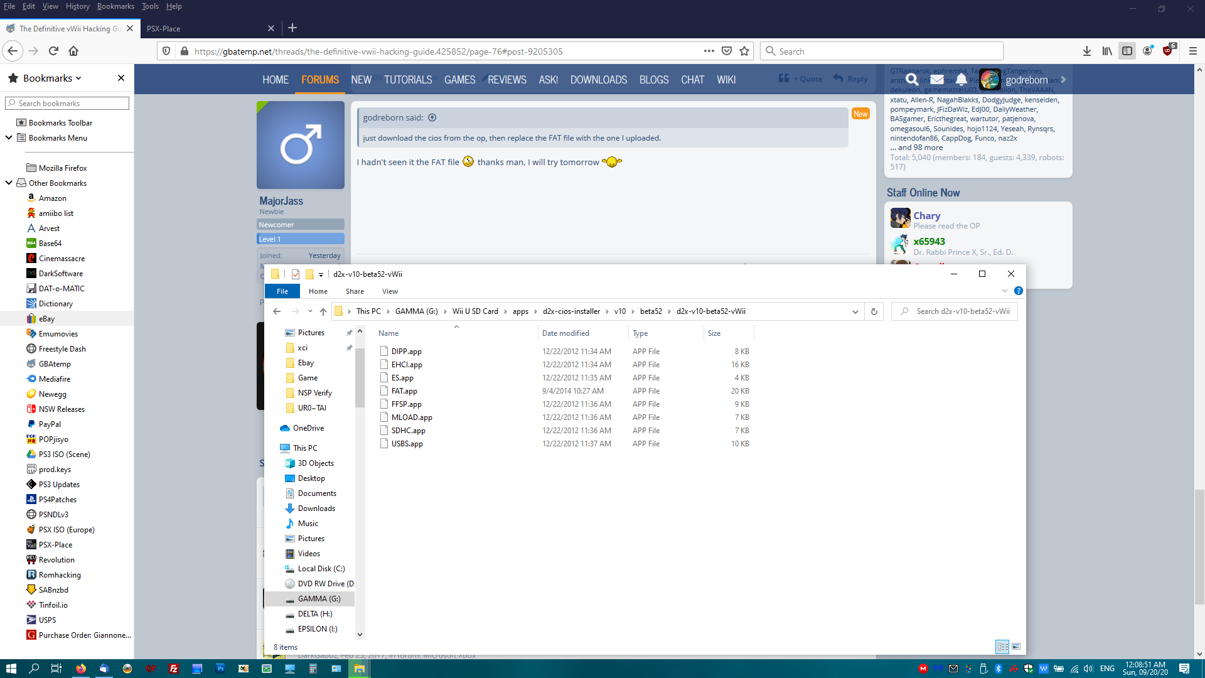Refresh the Explorer folder view
Image resolution: width=1205 pixels, height=678 pixels.
[x=874, y=311]
